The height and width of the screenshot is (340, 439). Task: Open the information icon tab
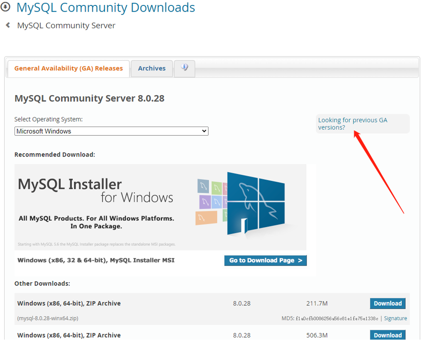click(x=185, y=68)
